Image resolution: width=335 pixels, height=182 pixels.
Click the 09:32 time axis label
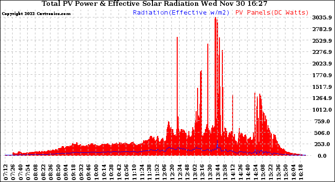click(81, 172)
